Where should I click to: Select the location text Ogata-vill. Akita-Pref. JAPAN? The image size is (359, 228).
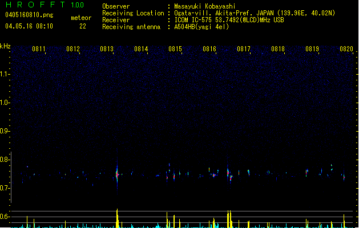point(225,13)
